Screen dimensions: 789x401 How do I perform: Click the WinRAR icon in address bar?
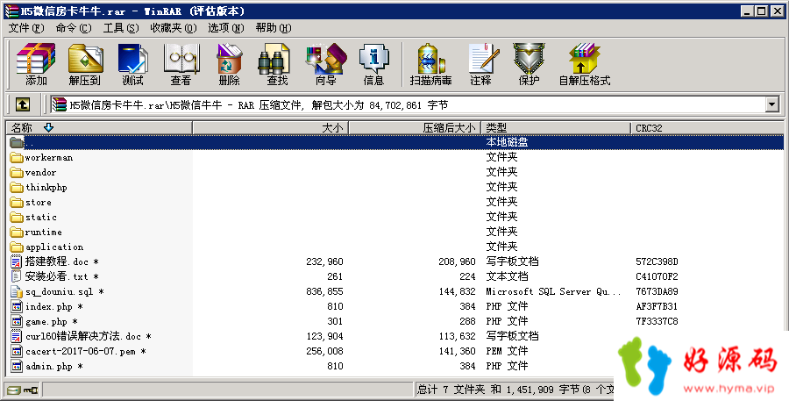click(60, 104)
